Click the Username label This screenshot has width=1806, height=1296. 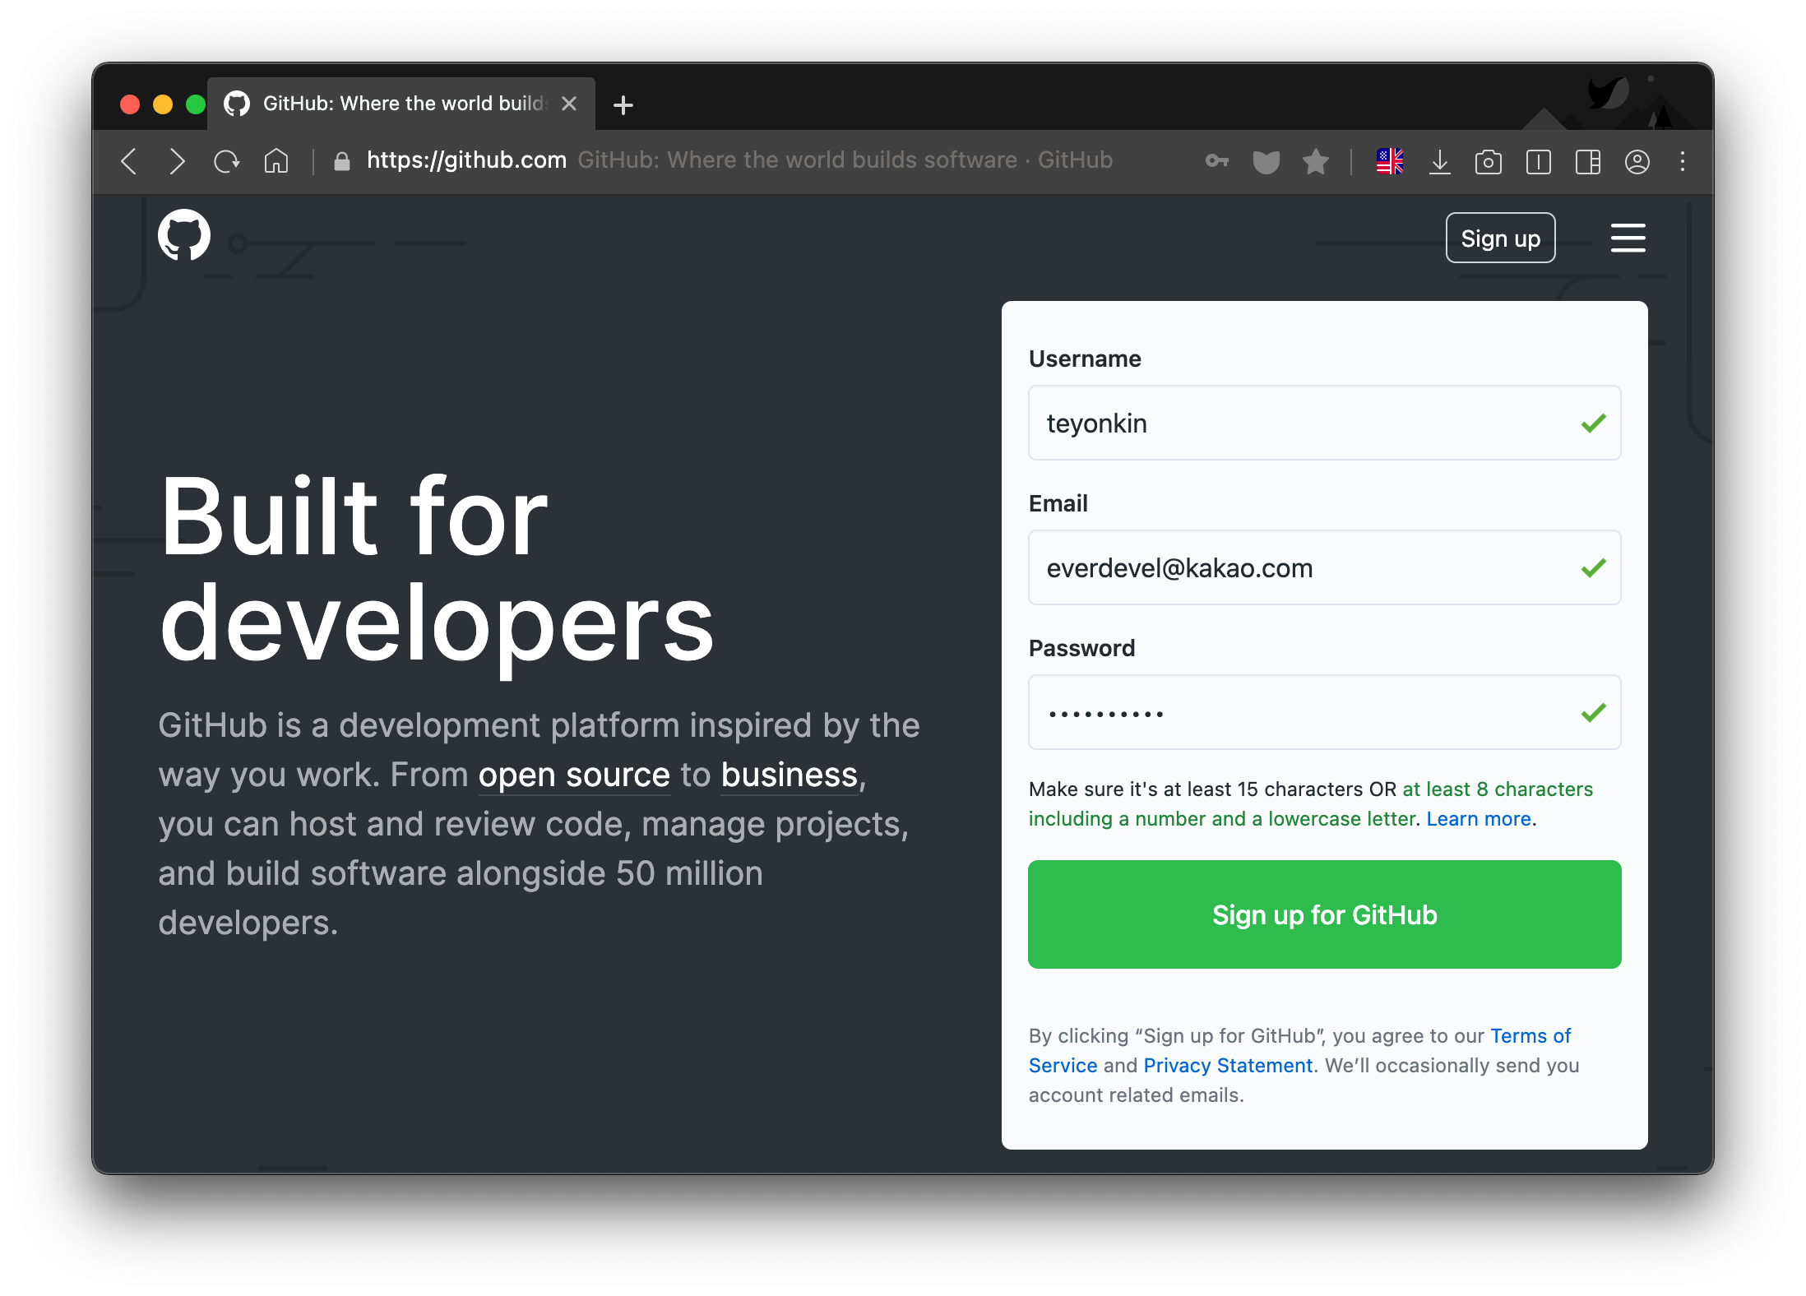tap(1085, 359)
